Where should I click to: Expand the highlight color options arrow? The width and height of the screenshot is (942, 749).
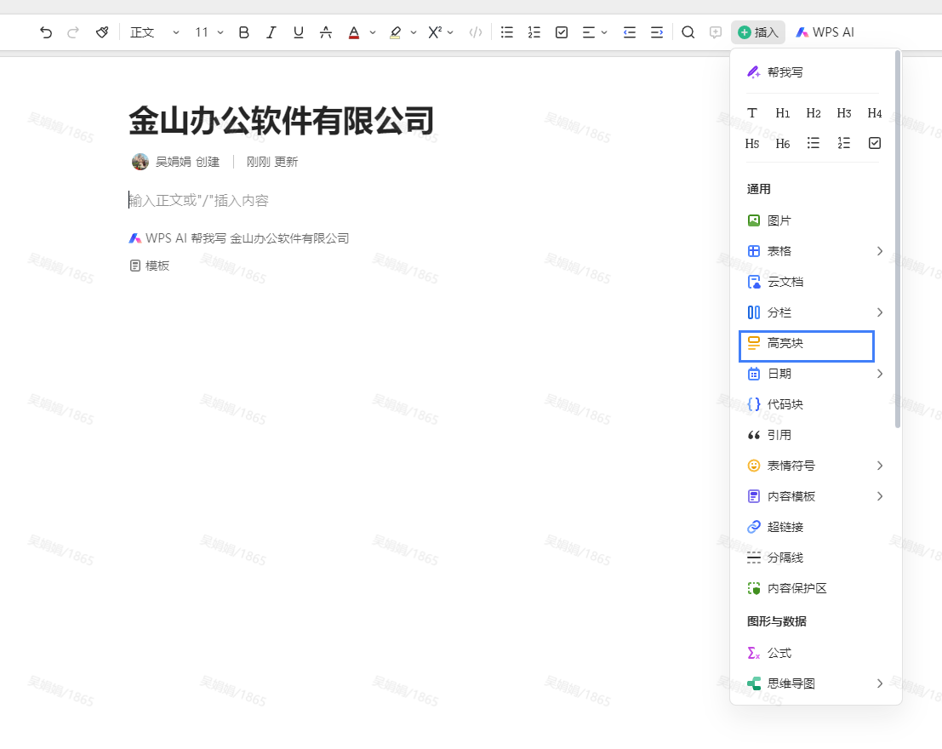(x=414, y=32)
